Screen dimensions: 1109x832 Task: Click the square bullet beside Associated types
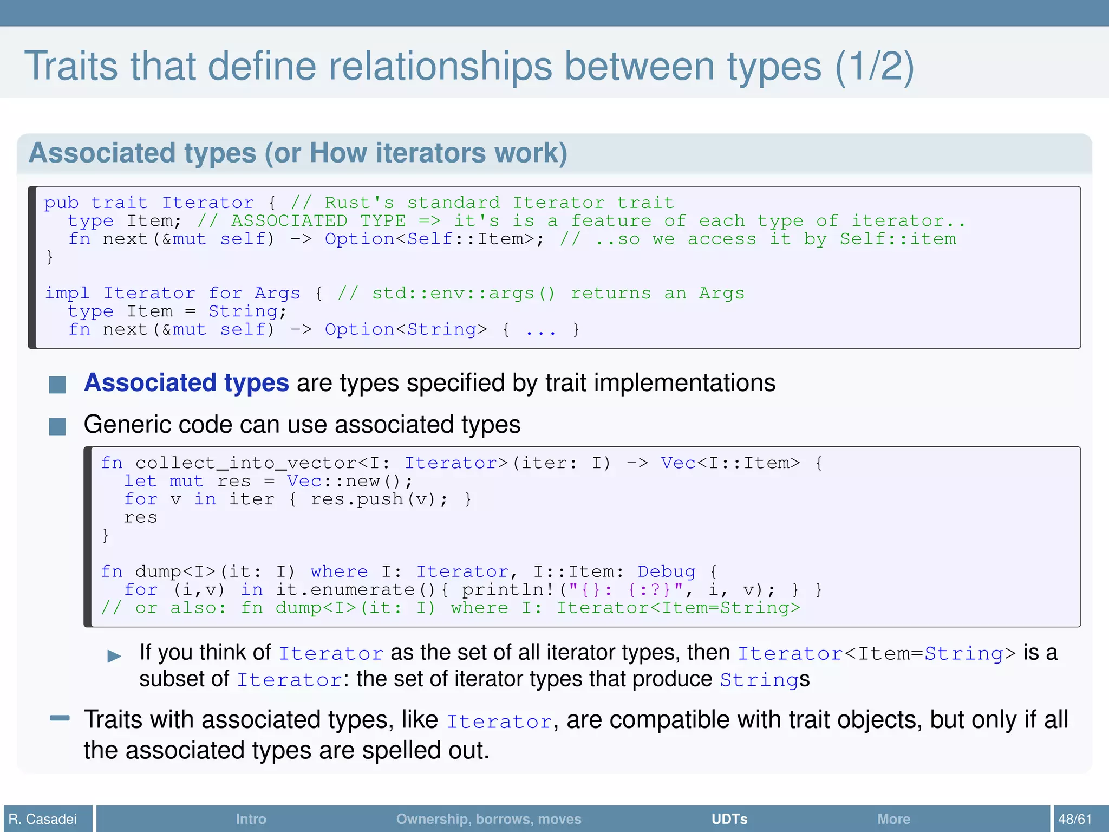[x=57, y=385]
